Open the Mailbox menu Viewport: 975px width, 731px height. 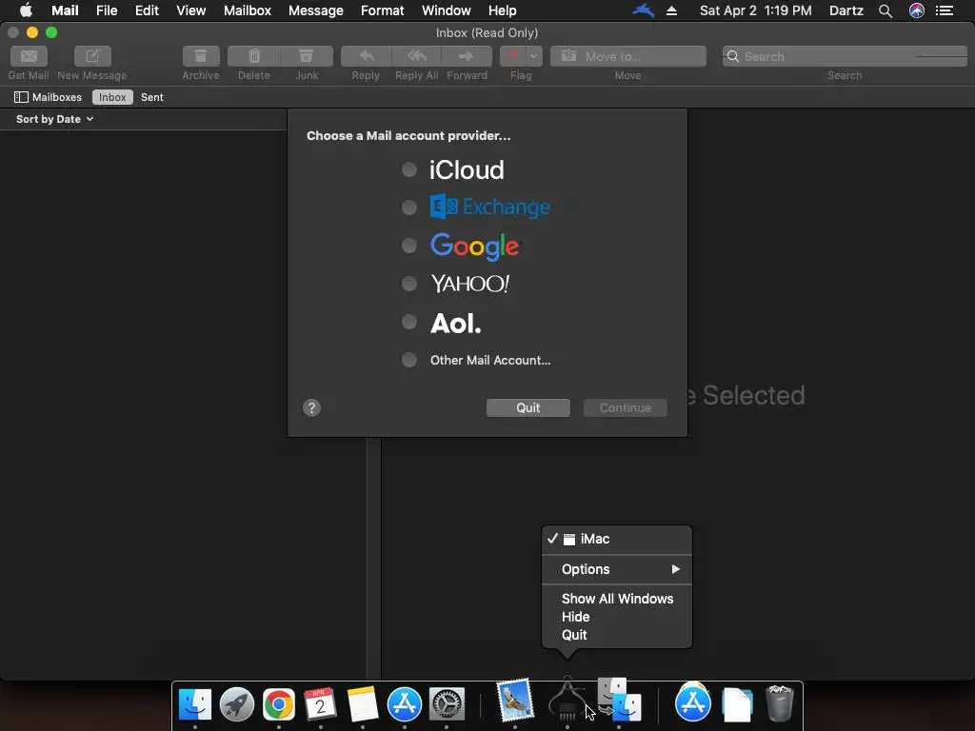click(x=248, y=10)
